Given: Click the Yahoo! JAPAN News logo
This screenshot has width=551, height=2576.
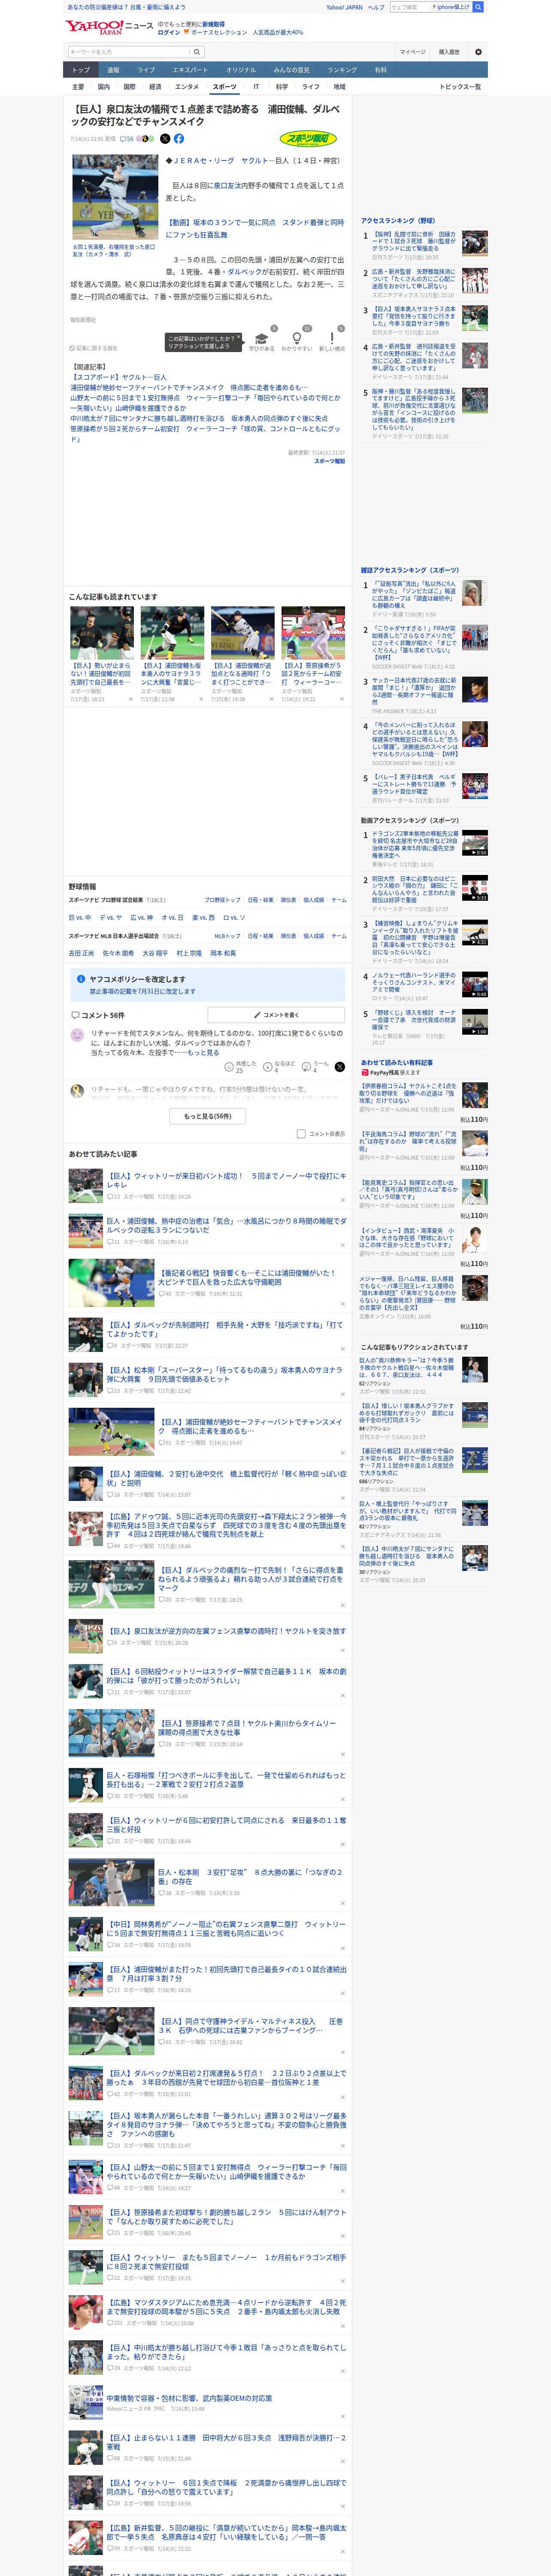Looking at the screenshot, I should (x=110, y=26).
